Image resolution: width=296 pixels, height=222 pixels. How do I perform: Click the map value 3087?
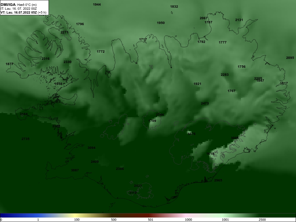coord(75,170)
